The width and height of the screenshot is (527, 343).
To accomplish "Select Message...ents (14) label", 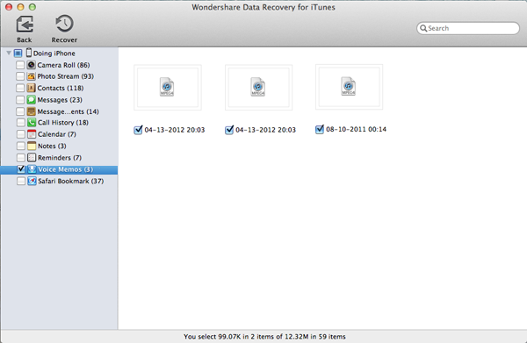I will pos(69,111).
